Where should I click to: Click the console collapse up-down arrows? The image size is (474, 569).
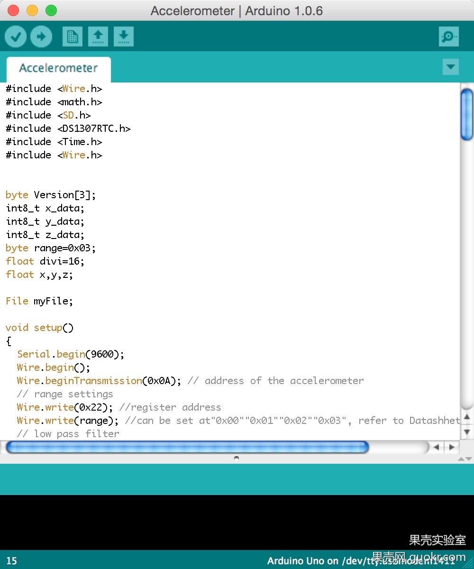465,459
